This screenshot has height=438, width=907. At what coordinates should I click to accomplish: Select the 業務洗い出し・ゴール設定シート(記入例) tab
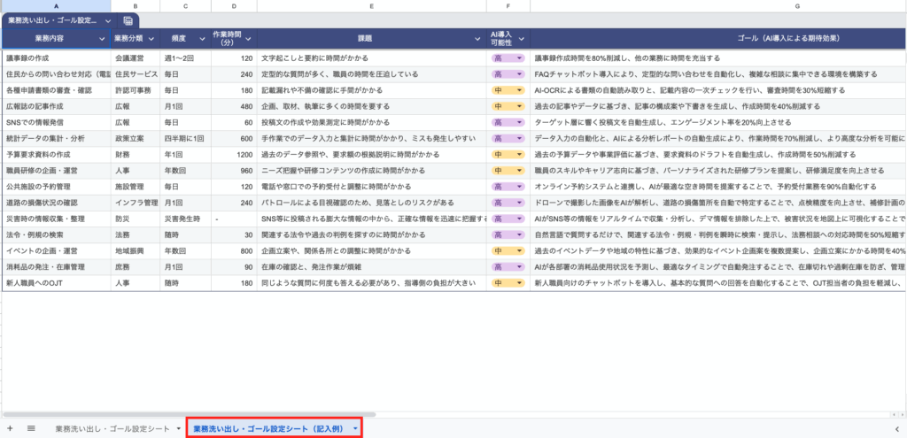(x=267, y=428)
